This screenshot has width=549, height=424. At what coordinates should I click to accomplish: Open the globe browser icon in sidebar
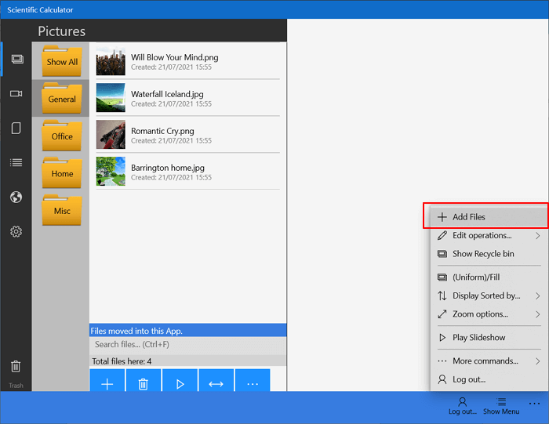pyautogui.click(x=16, y=197)
